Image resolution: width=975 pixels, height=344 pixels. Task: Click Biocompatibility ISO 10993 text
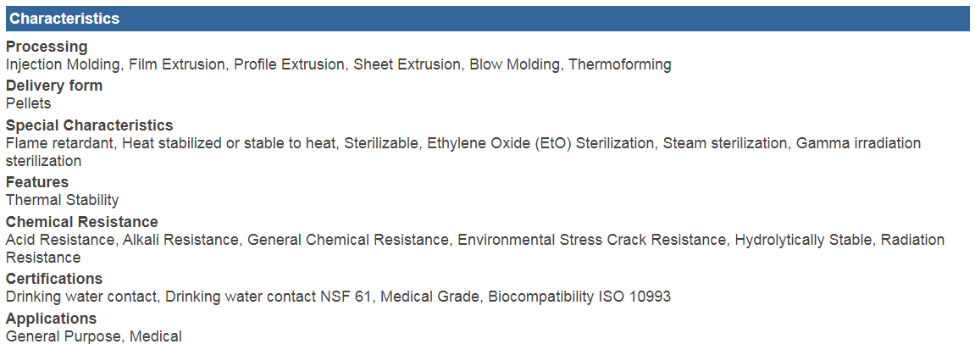579,296
